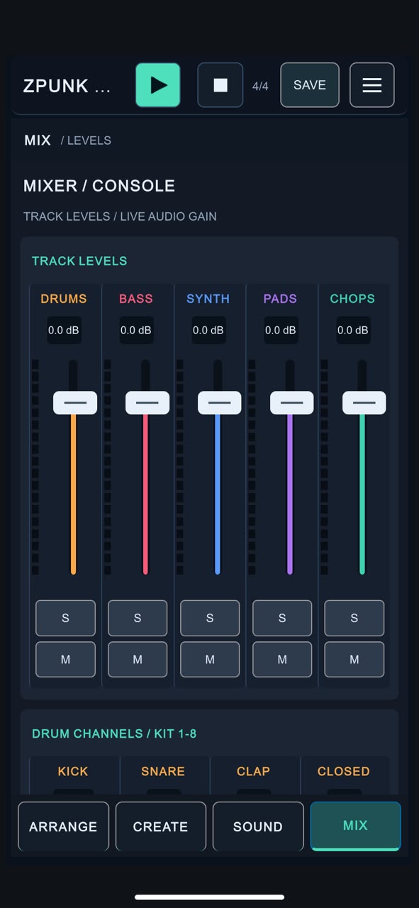The height and width of the screenshot is (908, 419).
Task: Click the SYNTH 0.0 dB value
Action: click(208, 330)
